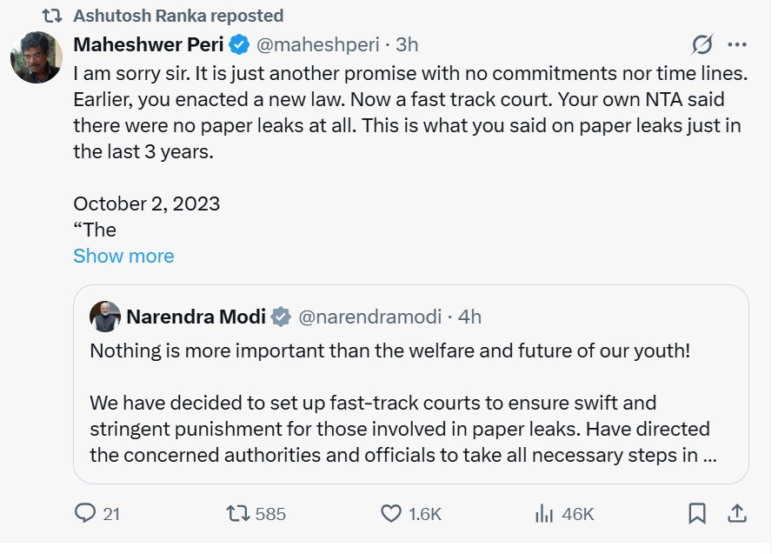
Task: Click the Maheshwer Peri display name
Action: click(x=149, y=44)
